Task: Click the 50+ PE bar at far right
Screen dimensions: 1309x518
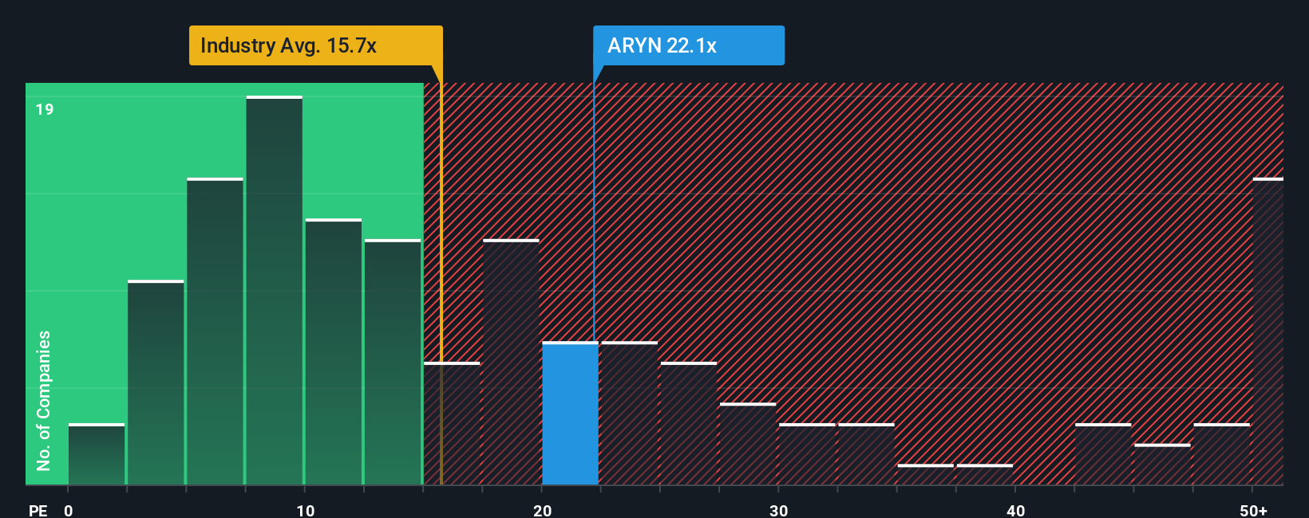Action: point(1268,332)
